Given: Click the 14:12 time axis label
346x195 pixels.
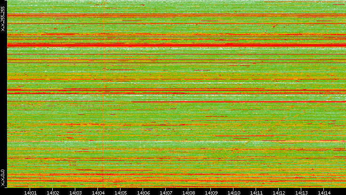Looking at the screenshot, I should click(x=279, y=193).
